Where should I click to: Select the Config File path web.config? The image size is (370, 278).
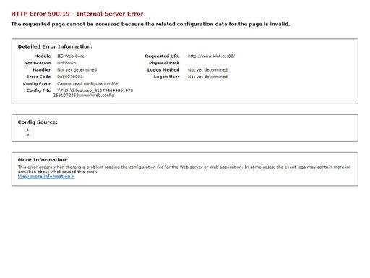[93, 93]
